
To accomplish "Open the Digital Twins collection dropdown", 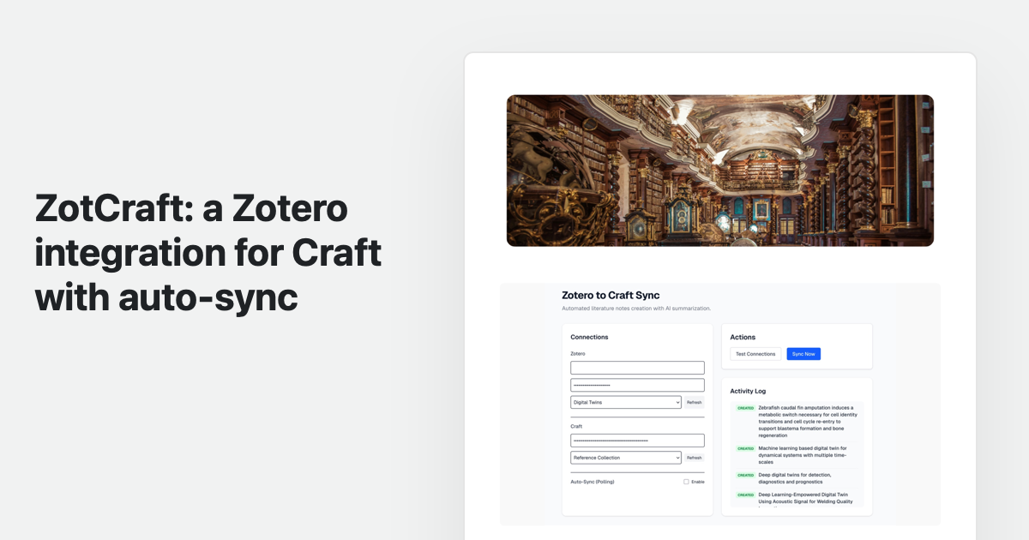I will 626,402.
